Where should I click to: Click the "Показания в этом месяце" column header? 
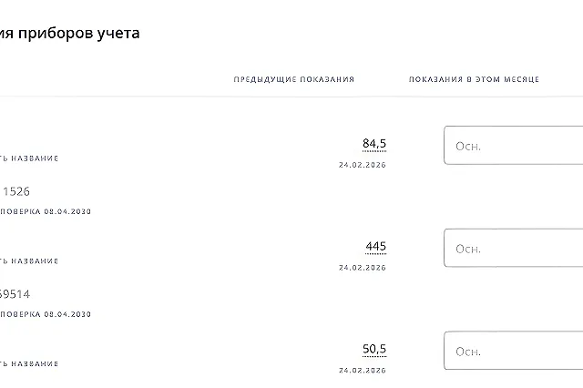474,80
